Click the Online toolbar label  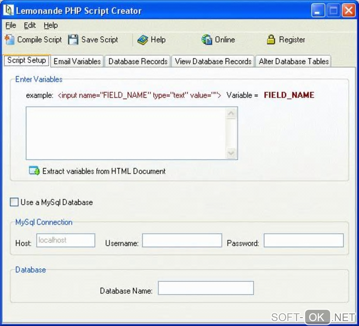225,40
